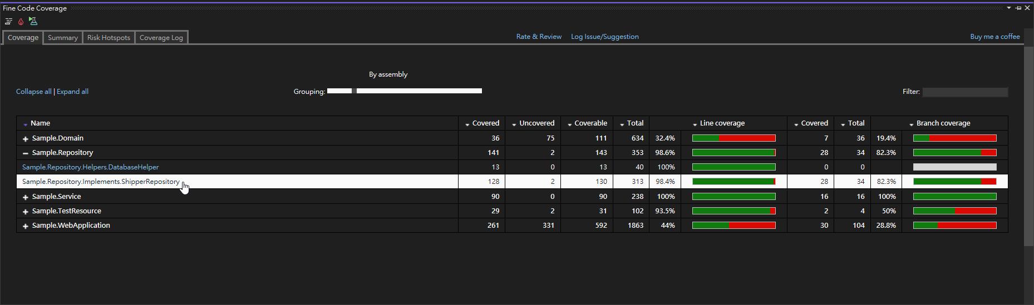
Task: Click the coverage output lines icon in toolbar
Action: [8, 22]
